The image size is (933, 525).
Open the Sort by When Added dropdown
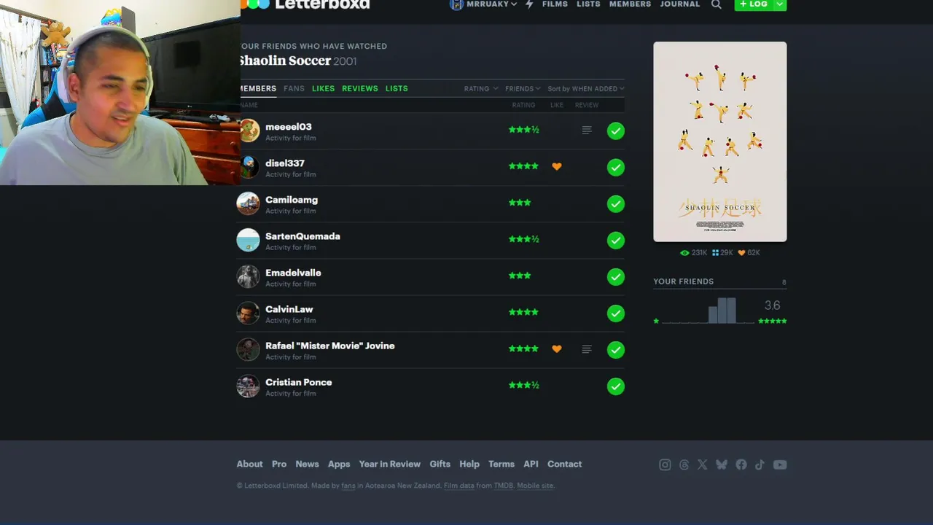coord(586,89)
